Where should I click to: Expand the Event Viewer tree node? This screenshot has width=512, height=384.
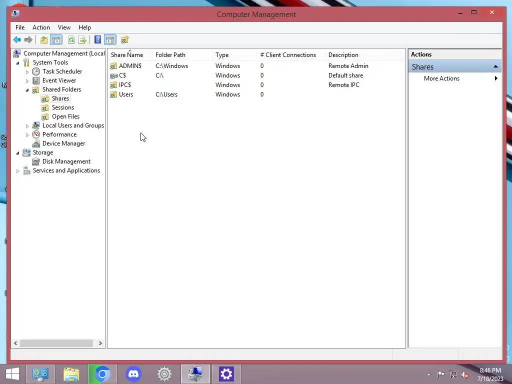(x=27, y=80)
